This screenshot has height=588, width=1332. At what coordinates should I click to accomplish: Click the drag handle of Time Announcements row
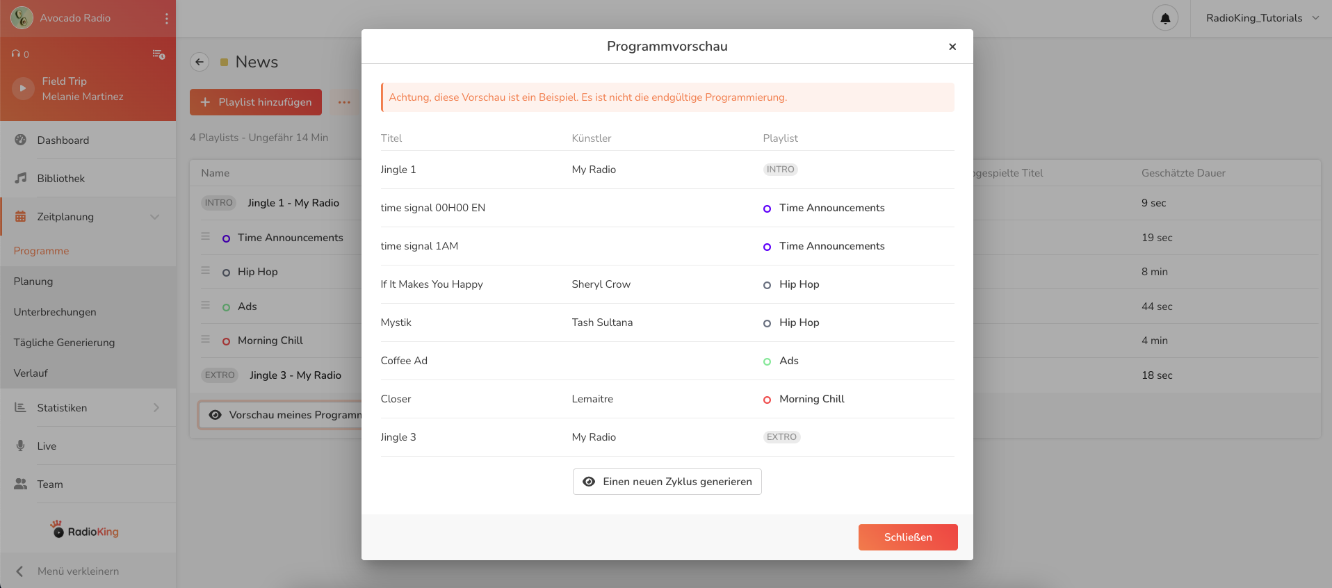(x=206, y=236)
